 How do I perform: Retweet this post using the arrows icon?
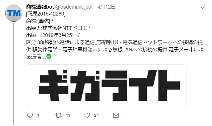(x=59, y=115)
